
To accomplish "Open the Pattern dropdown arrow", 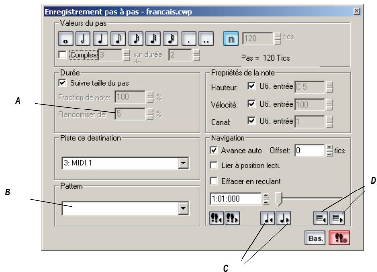I will coord(183,208).
